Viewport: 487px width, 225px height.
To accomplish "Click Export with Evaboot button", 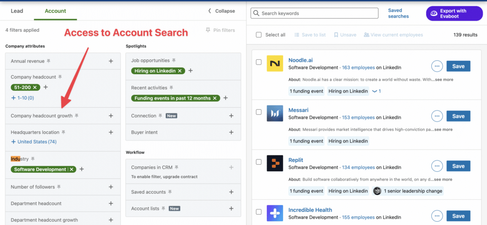I will [x=454, y=14].
